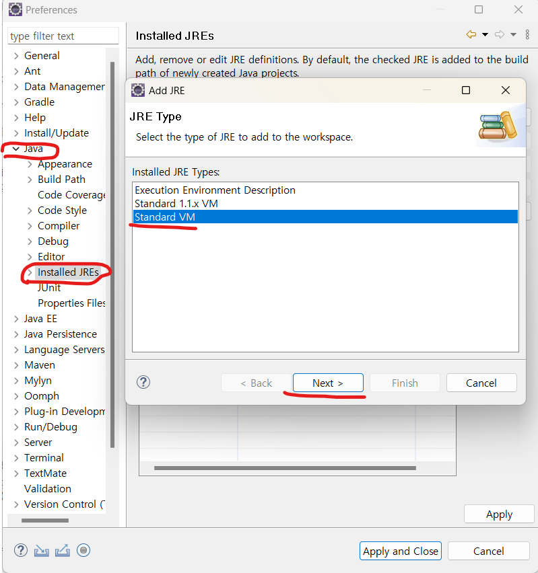Select Validation in the preferences tree

[48, 489]
